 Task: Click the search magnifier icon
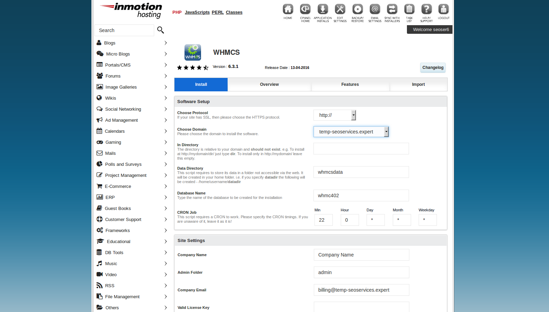point(160,30)
